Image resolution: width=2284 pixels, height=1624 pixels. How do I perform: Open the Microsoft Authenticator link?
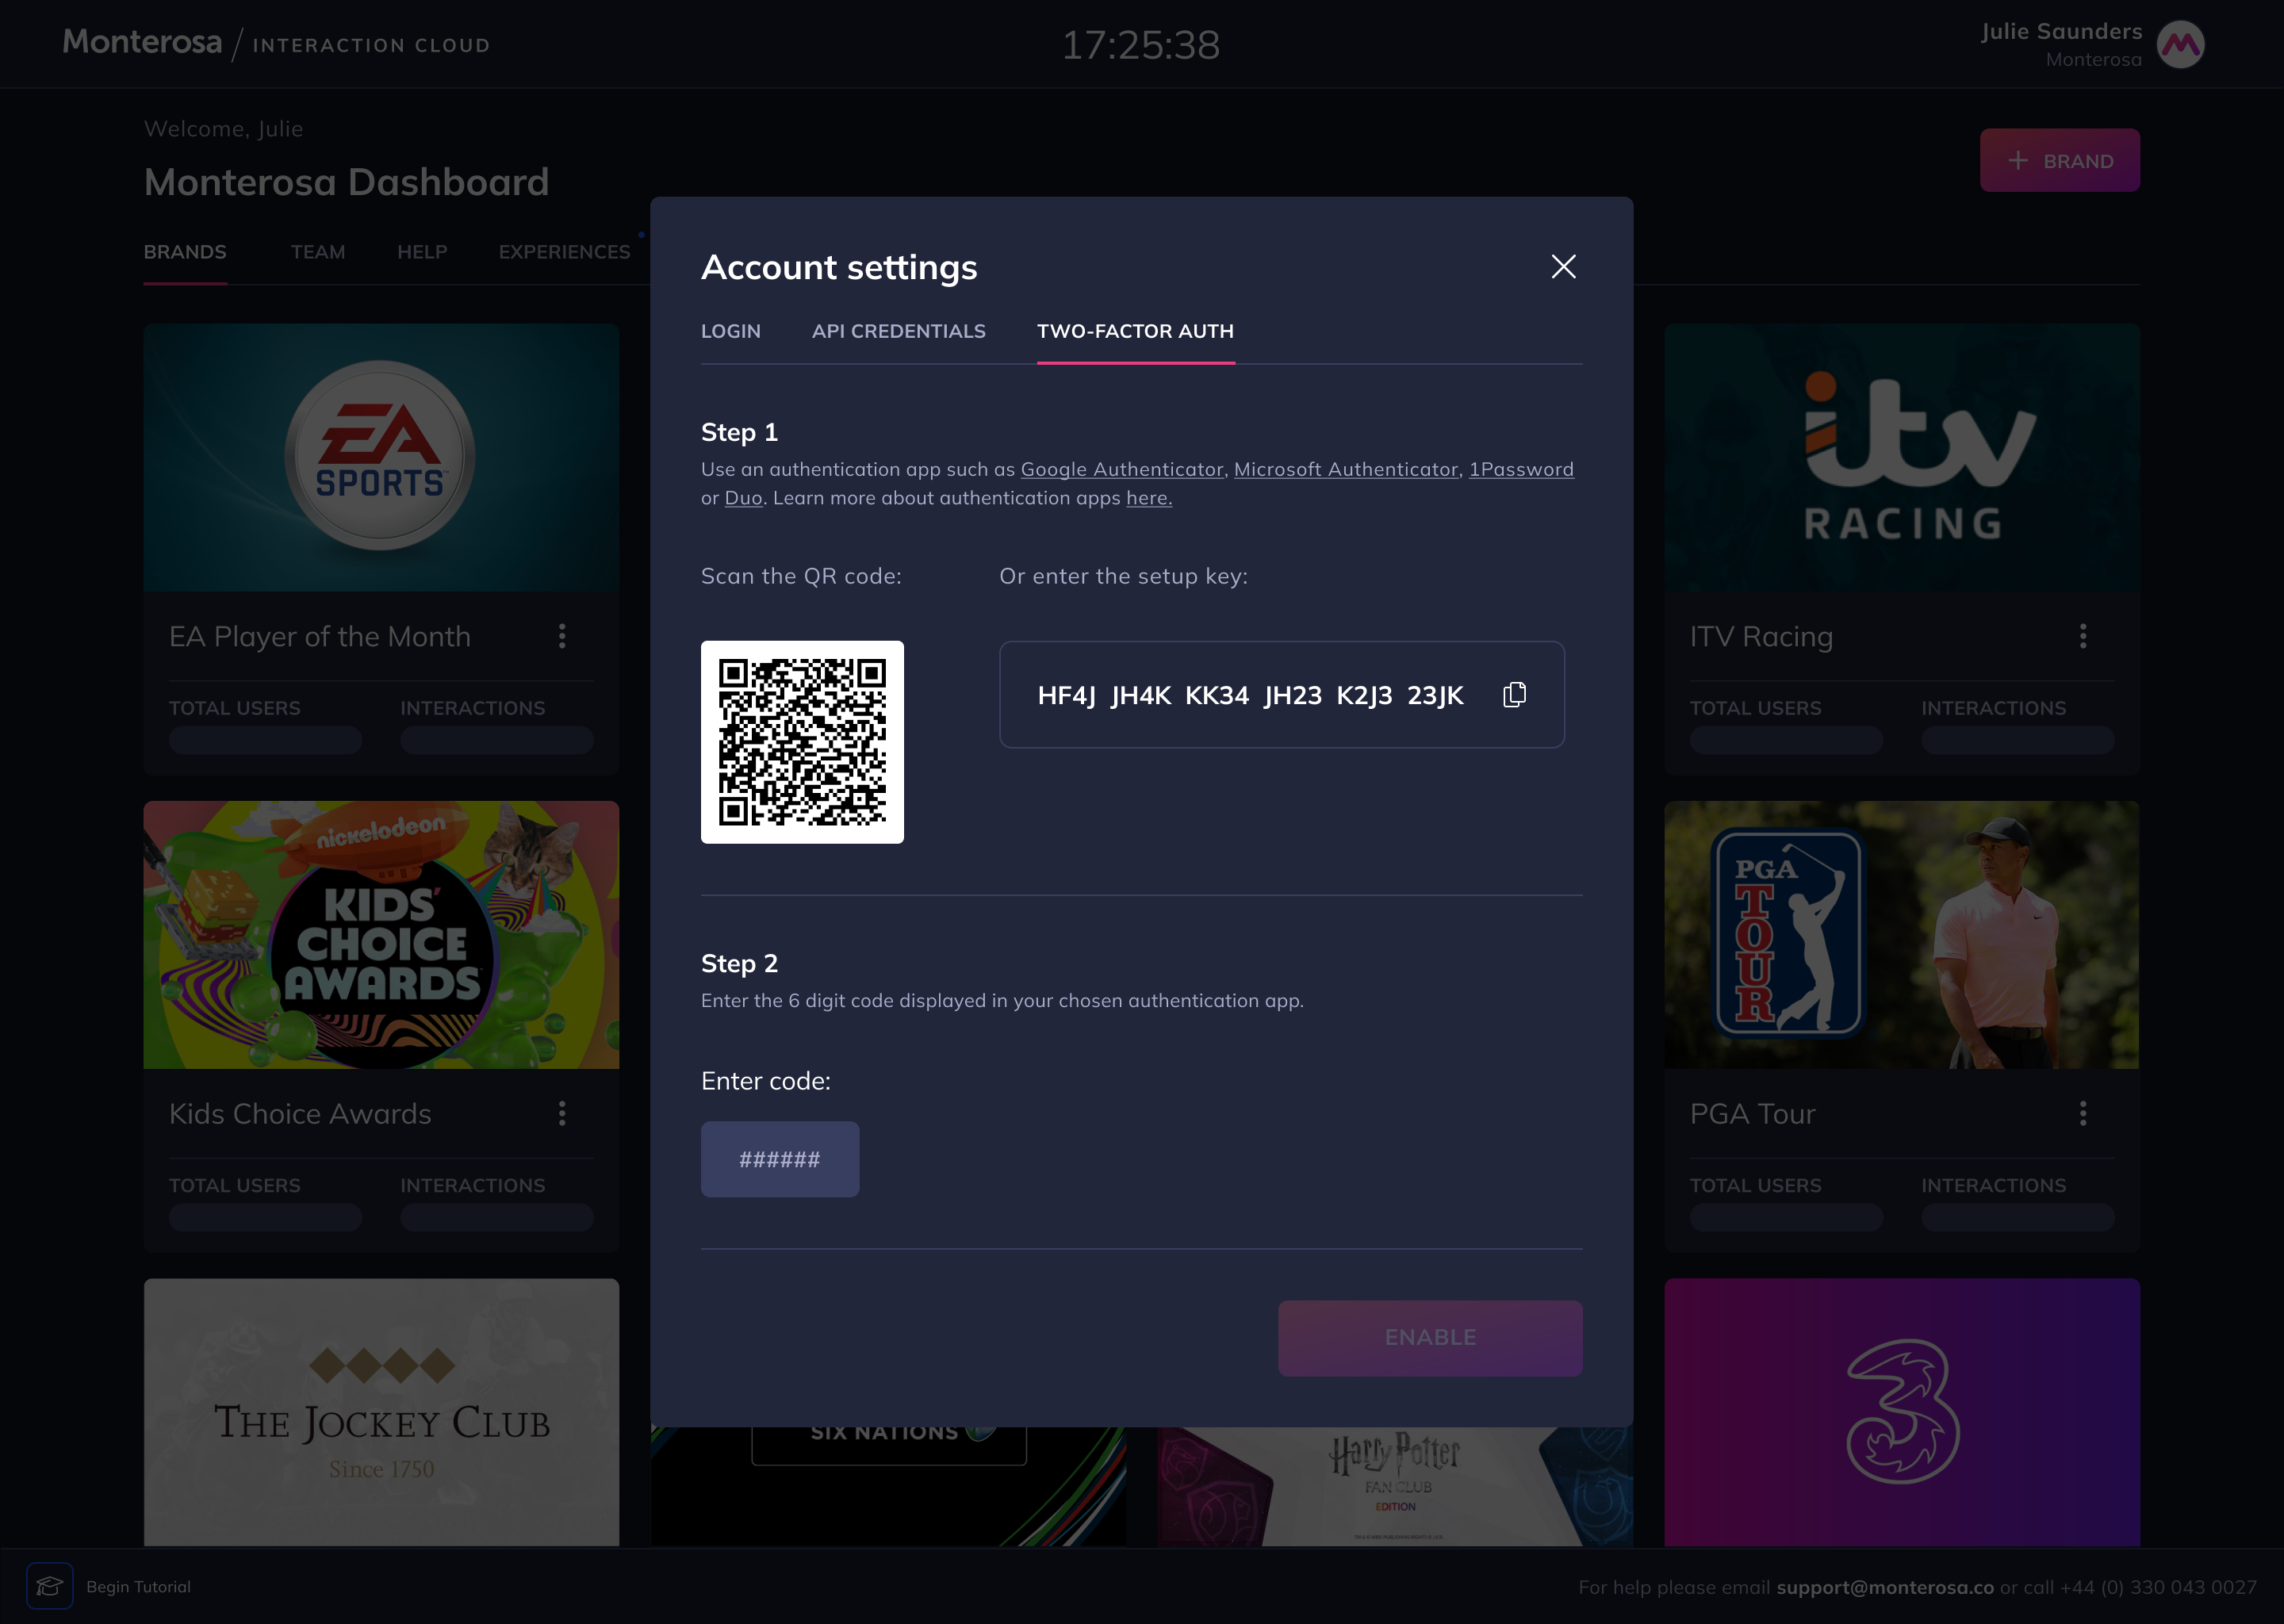[x=1346, y=469]
